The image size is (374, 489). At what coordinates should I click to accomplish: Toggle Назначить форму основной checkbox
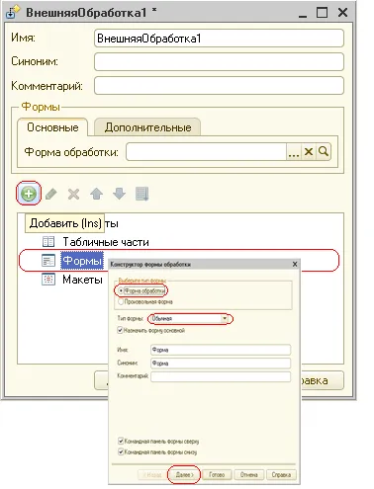click(121, 330)
